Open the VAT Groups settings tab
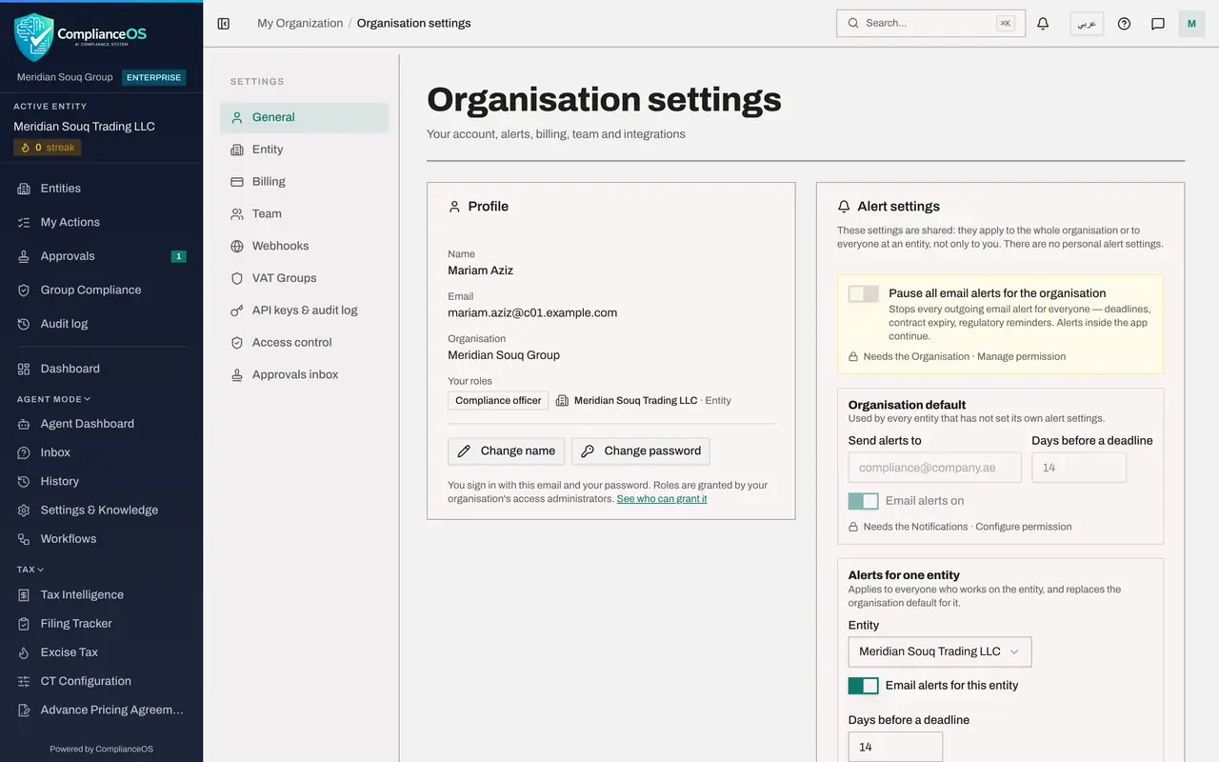 click(x=305, y=278)
